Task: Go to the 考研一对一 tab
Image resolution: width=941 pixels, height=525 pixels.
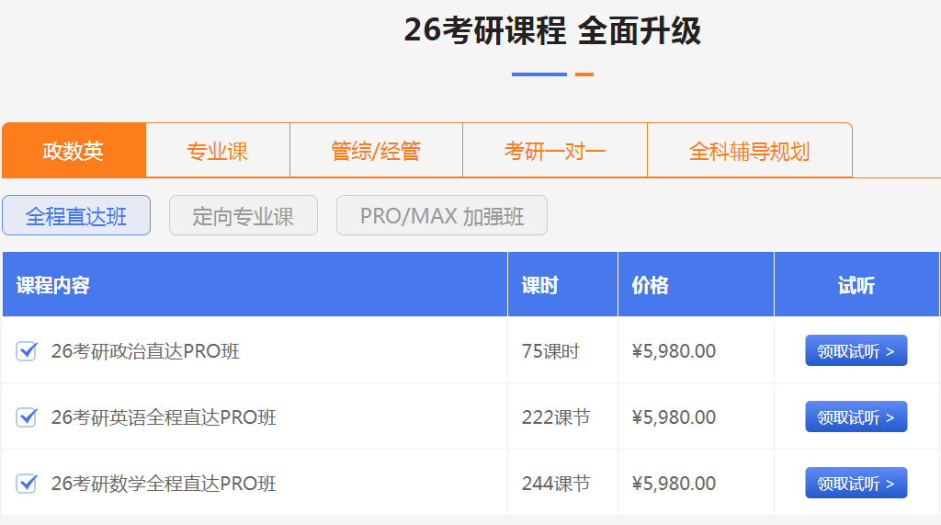Action: (x=555, y=151)
